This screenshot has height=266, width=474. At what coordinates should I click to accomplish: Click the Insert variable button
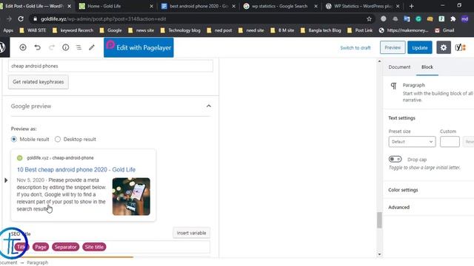click(x=191, y=233)
